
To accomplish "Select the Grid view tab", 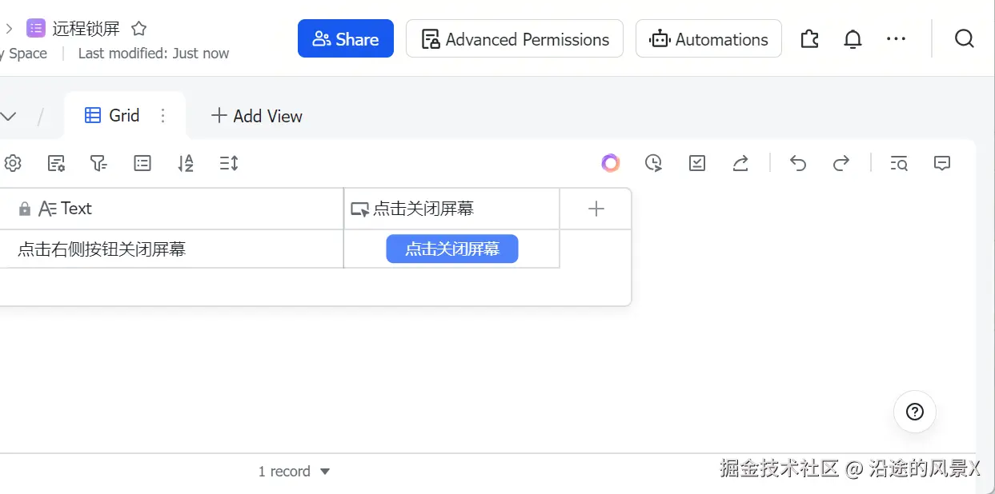I will pos(113,116).
